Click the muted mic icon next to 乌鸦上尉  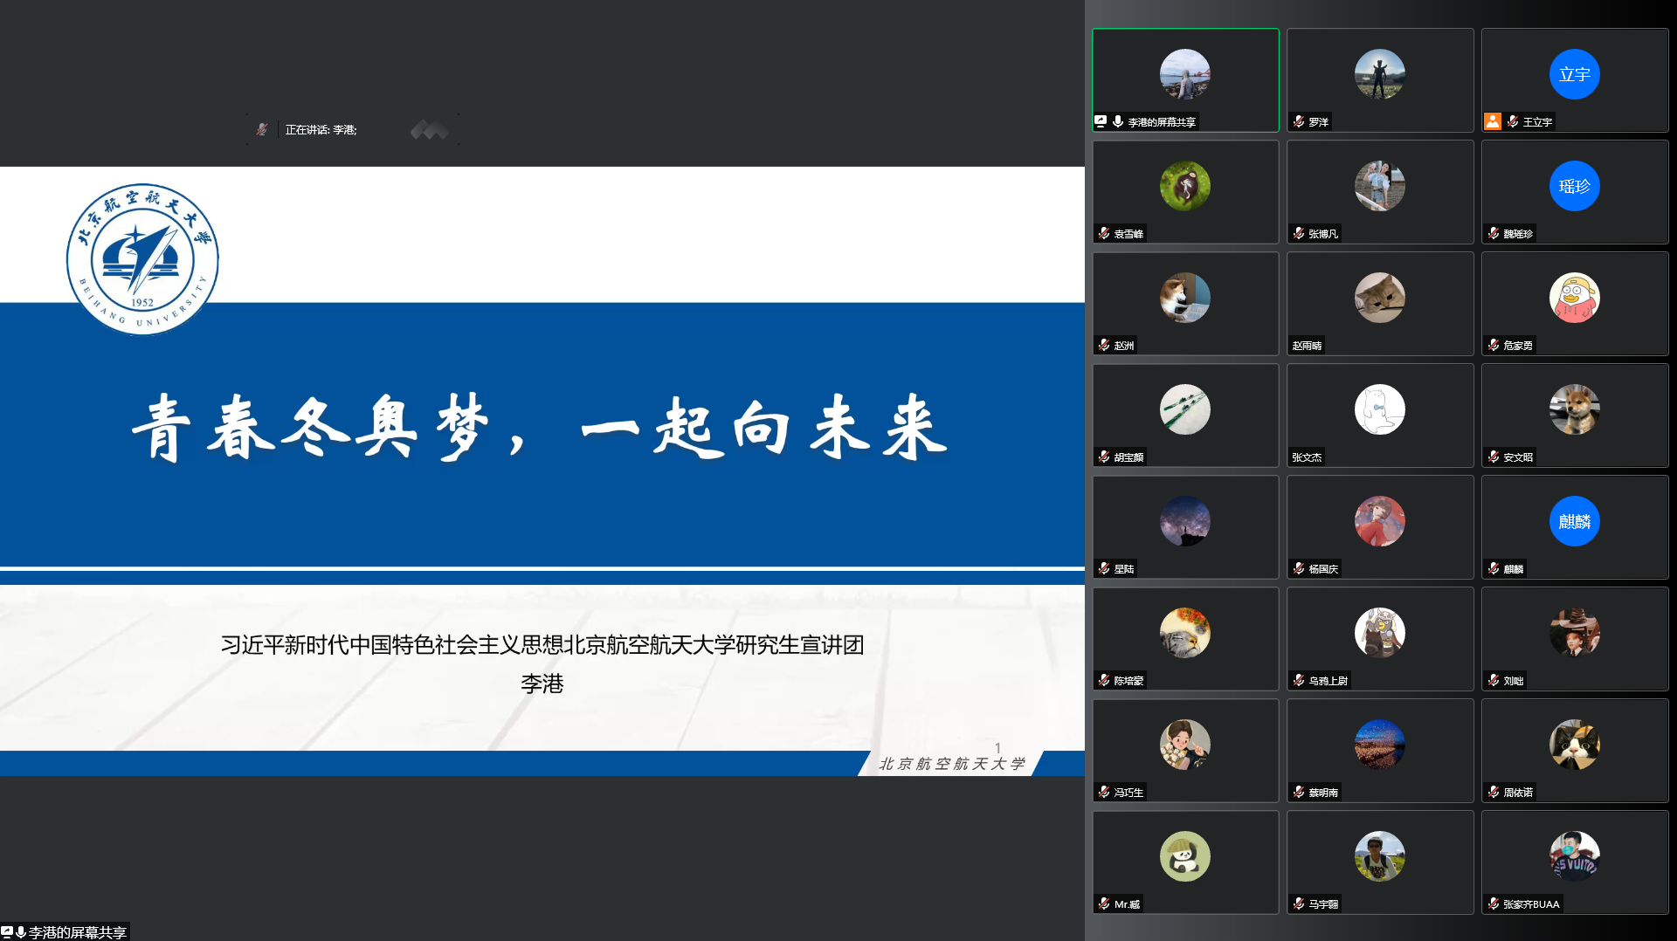[x=1299, y=680]
